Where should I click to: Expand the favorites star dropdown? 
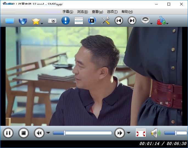[42, 24]
